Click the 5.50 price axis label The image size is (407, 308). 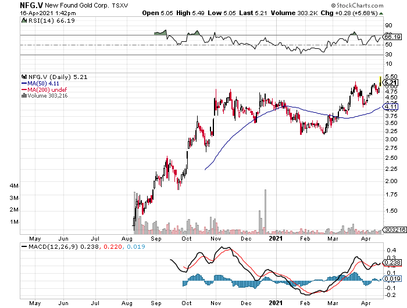coord(391,77)
